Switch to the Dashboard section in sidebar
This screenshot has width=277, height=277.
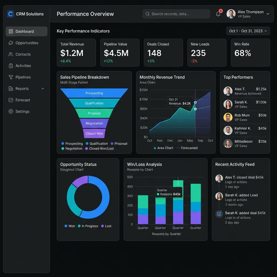point(25,31)
